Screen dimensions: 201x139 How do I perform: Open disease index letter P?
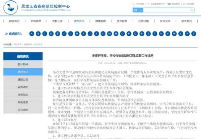tap(129, 34)
